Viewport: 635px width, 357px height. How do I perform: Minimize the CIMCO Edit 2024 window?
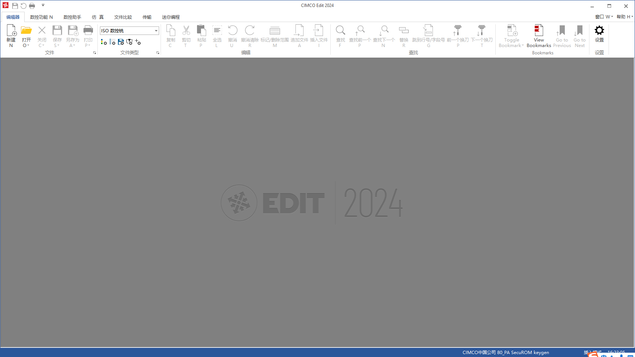point(592,6)
